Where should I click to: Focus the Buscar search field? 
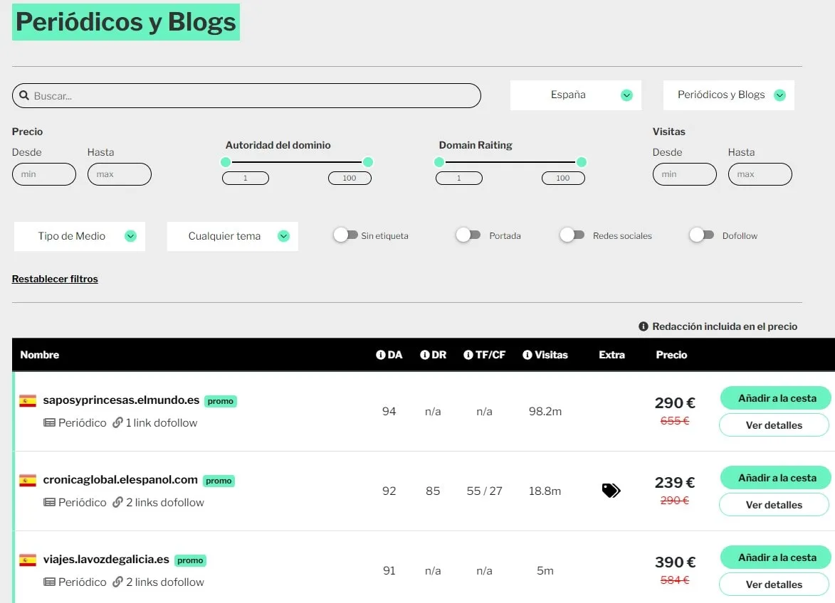click(246, 96)
